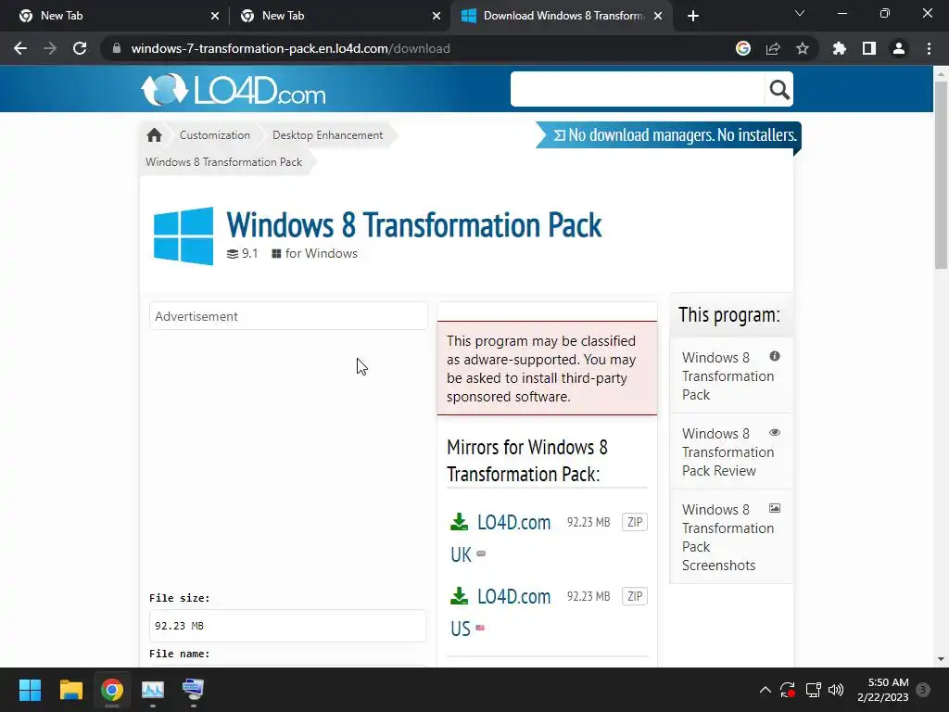Screen dimensions: 949x712
Task: Open a new browser tab
Action: click(693, 16)
